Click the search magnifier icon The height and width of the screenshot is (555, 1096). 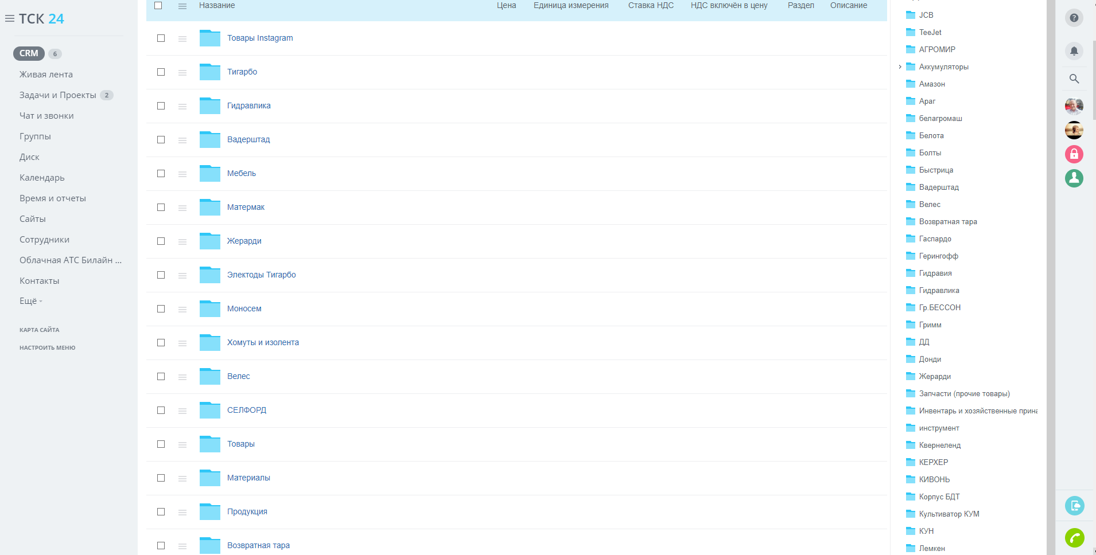tap(1074, 79)
